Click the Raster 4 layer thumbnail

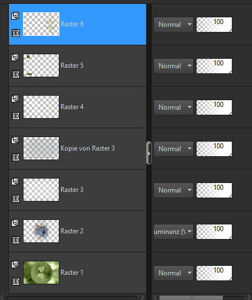(41, 107)
